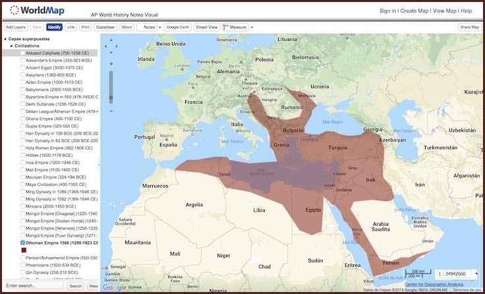This screenshot has width=485, height=294.
Task: Check the Minoans layer checkbox
Action: click(23, 206)
